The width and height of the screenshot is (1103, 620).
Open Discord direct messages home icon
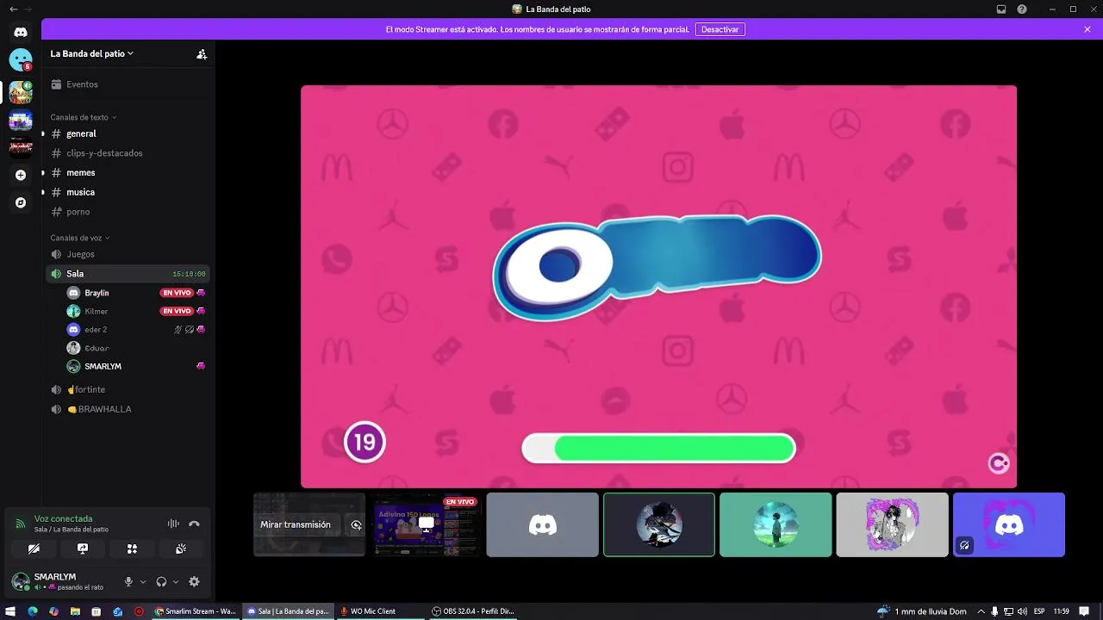21,32
